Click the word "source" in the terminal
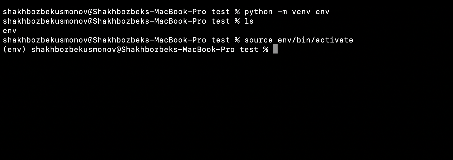This screenshot has width=453, height=160. [258, 40]
